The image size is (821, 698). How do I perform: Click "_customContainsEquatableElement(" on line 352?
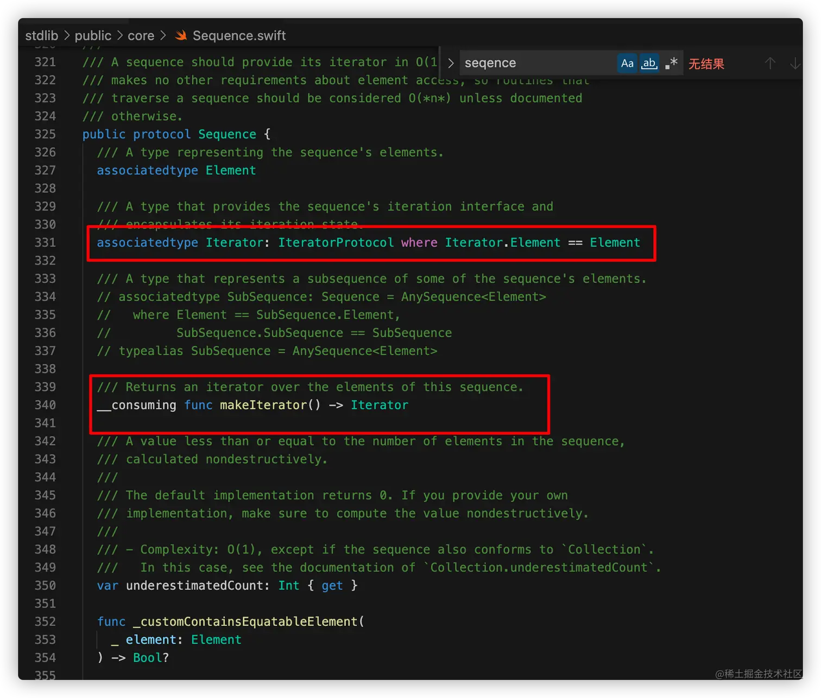tap(249, 621)
